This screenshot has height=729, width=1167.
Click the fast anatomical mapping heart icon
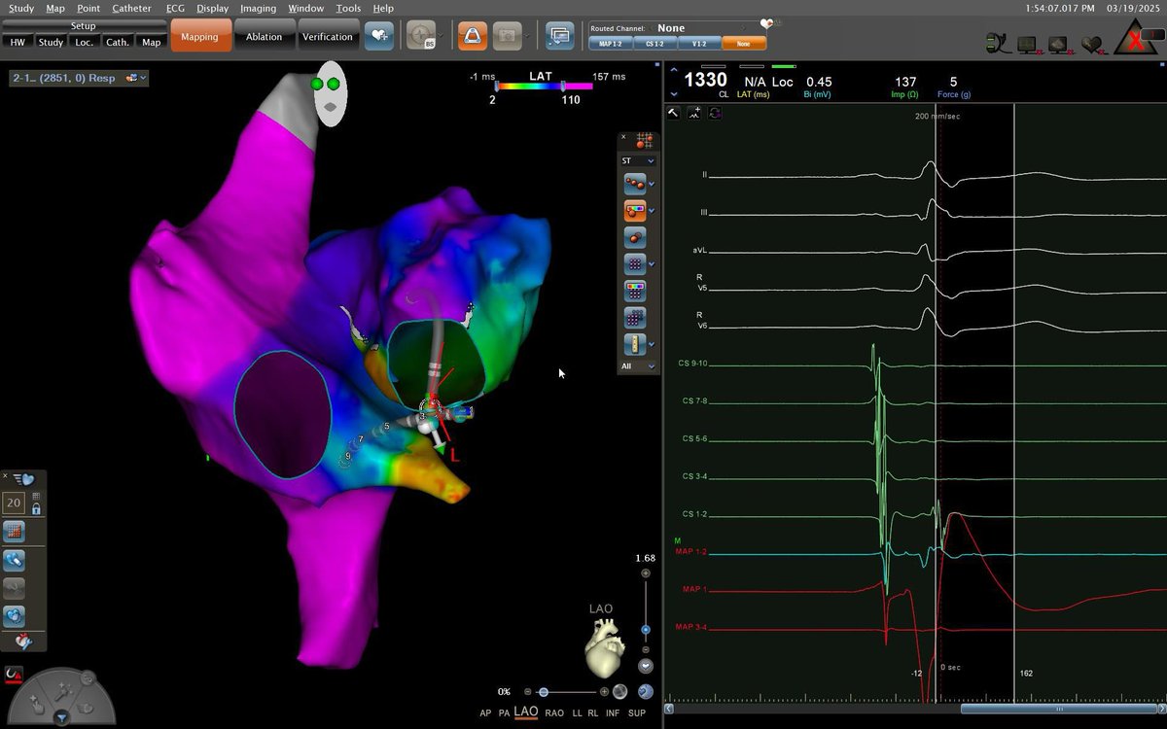(24, 478)
